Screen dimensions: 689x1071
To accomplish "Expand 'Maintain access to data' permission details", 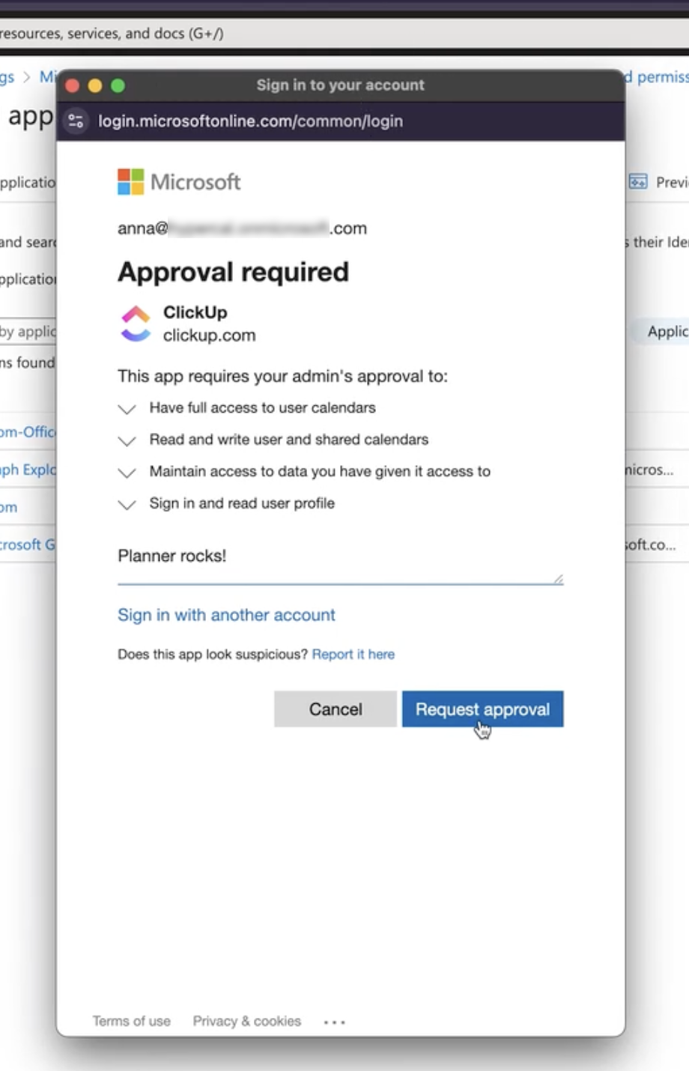I will coord(127,473).
